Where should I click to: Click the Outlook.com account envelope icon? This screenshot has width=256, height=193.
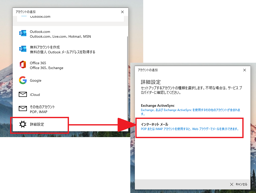tap(23, 33)
